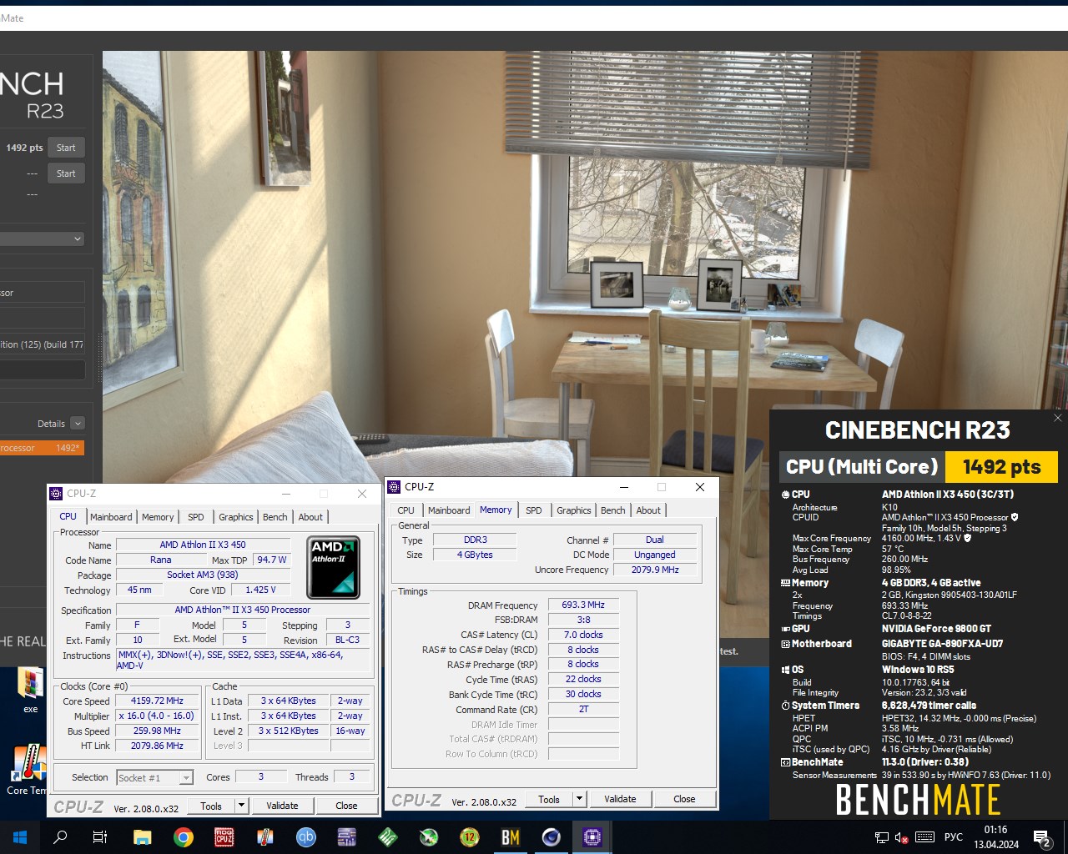Click Tools button in left CPU-Z window
The image size is (1068, 854).
211,806
